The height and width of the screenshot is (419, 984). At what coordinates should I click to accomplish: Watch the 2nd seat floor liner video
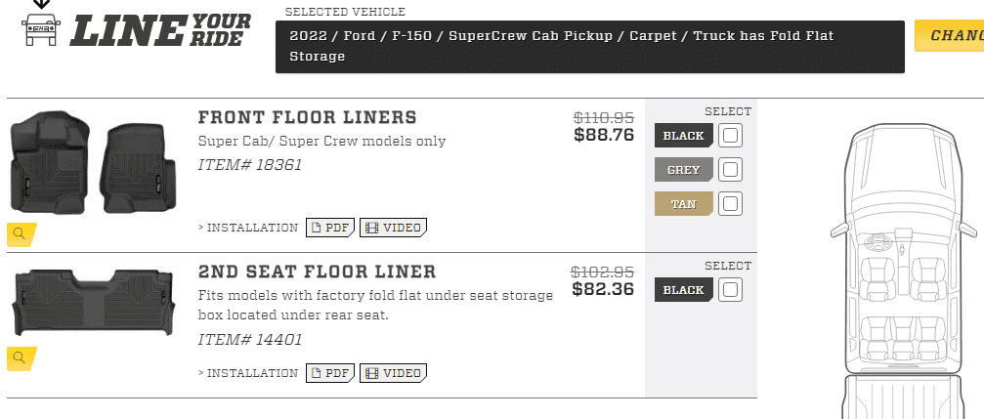(x=393, y=373)
